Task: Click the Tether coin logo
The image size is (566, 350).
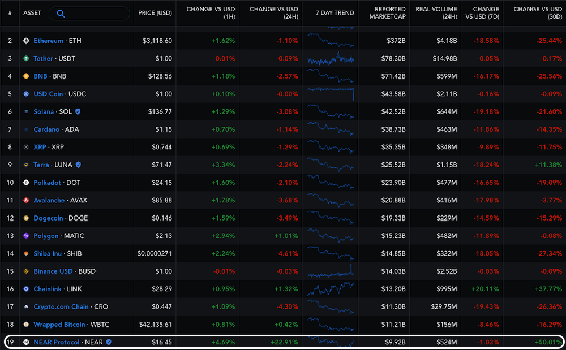Action: tap(26, 58)
